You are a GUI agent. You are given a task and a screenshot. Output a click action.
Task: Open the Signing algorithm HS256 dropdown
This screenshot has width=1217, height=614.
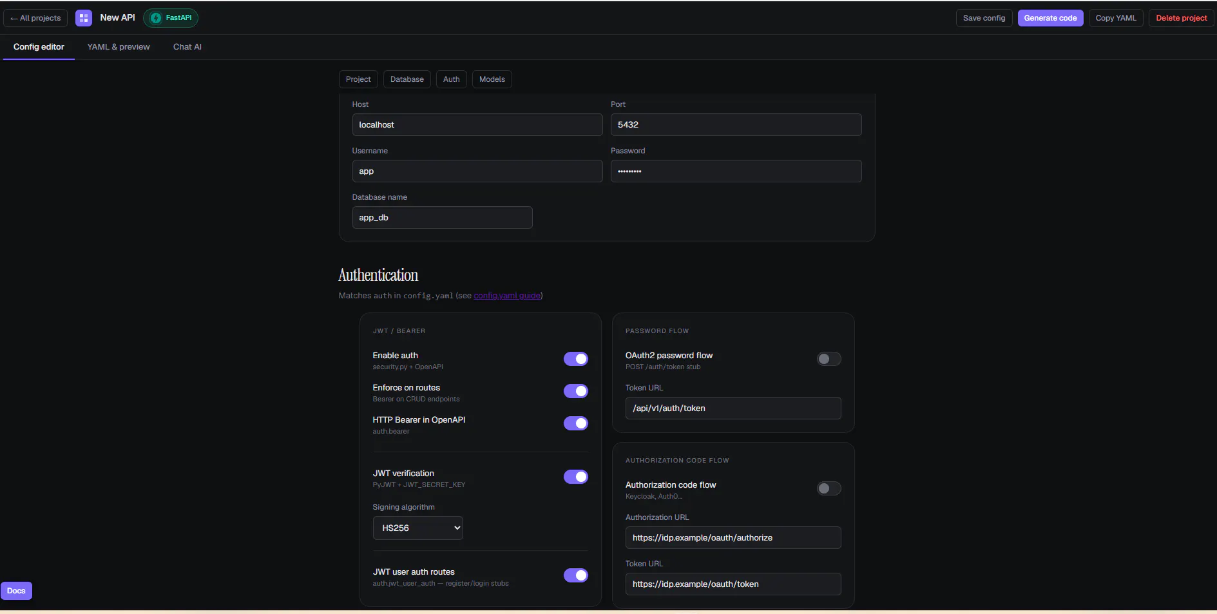417,528
